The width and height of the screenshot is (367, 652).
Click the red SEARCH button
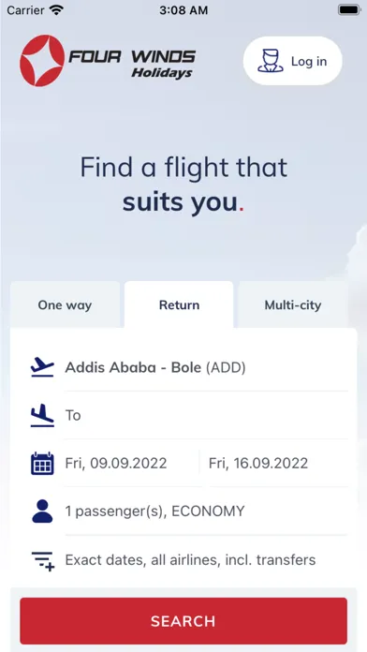pos(183,621)
